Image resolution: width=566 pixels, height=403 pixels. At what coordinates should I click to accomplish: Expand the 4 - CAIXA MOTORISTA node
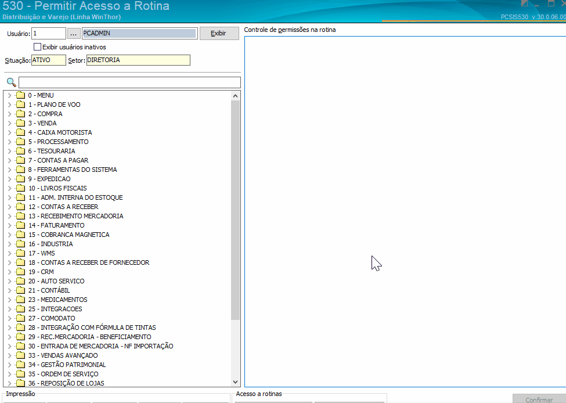9,132
